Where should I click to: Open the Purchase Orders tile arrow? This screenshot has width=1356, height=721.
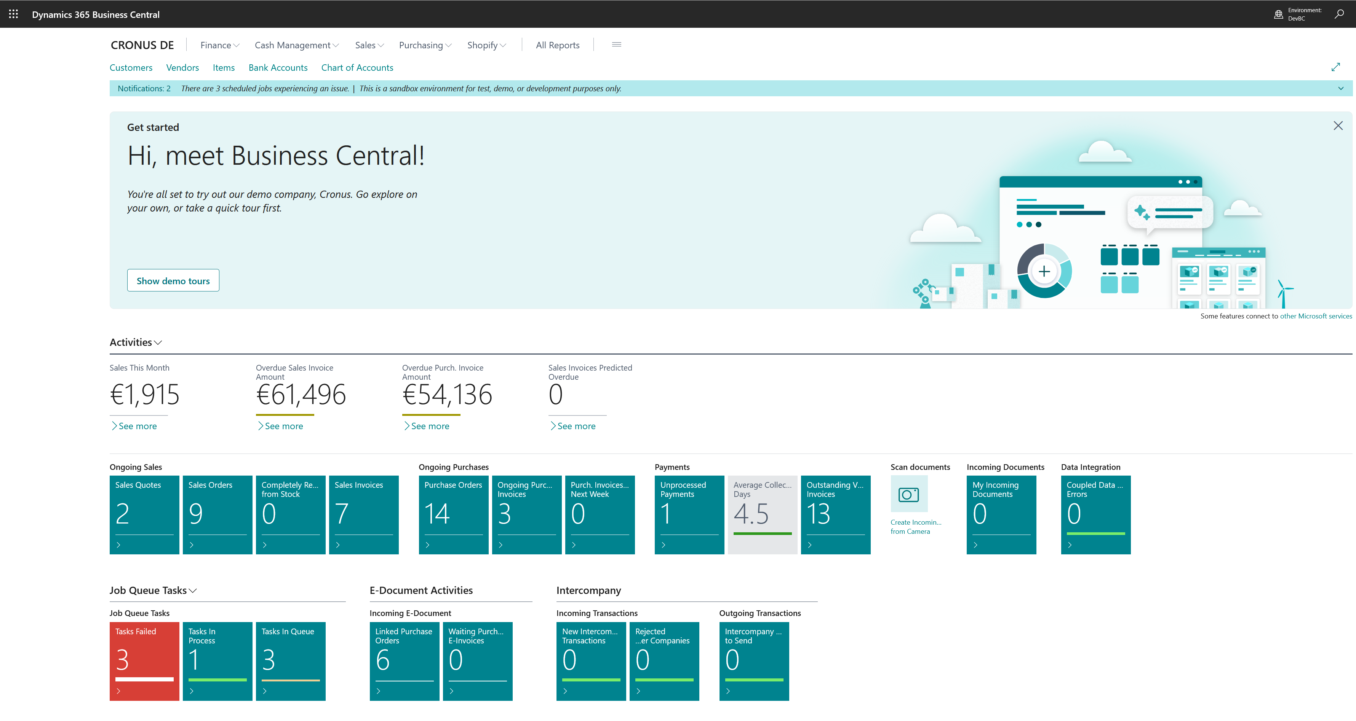click(x=427, y=545)
